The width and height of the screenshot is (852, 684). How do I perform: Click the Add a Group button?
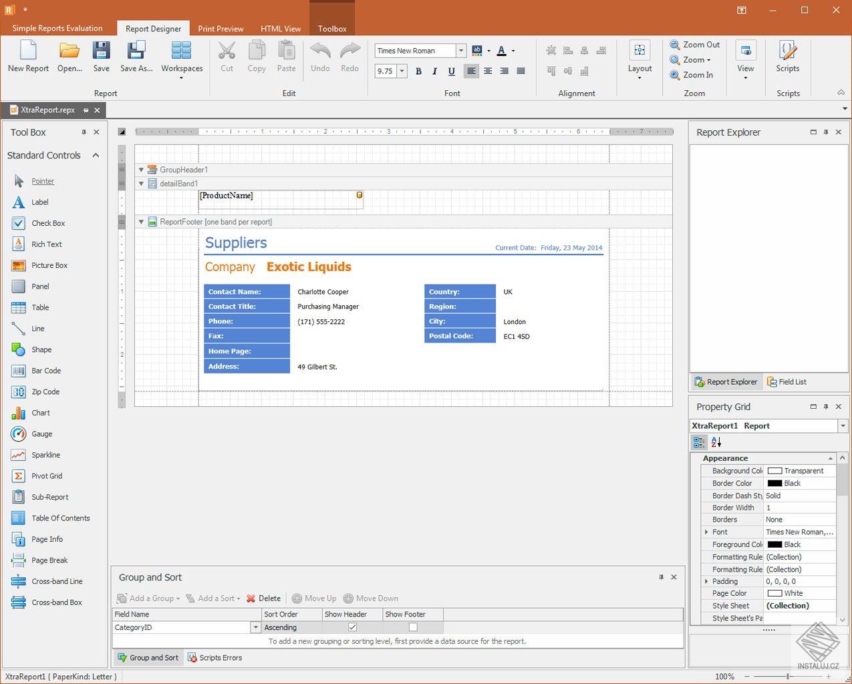click(x=148, y=598)
